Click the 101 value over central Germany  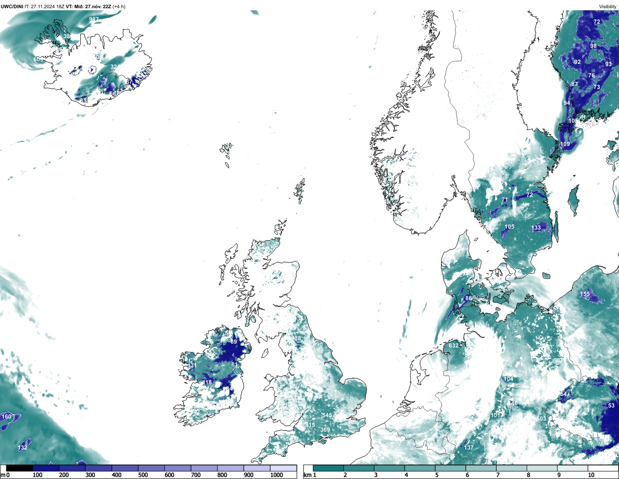pyautogui.click(x=496, y=416)
